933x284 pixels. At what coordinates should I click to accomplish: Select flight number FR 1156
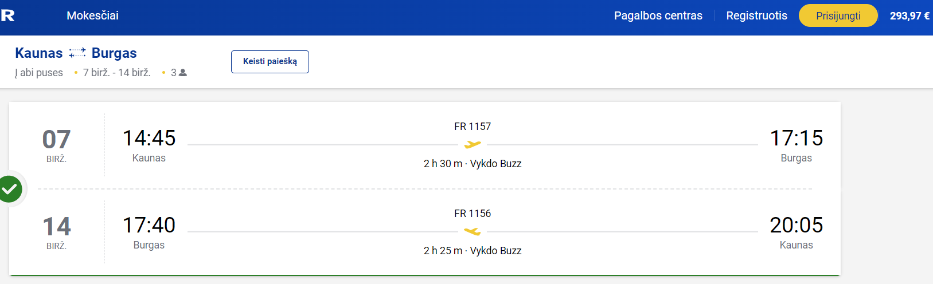point(473,214)
